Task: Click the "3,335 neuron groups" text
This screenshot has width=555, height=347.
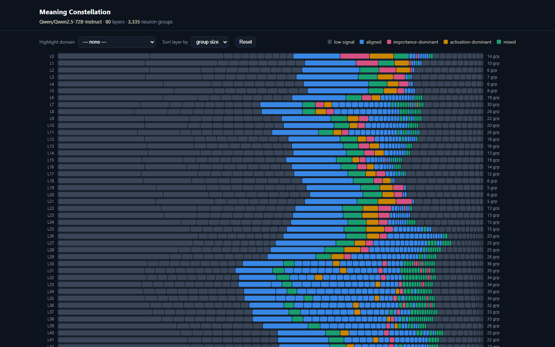Action: click(150, 22)
